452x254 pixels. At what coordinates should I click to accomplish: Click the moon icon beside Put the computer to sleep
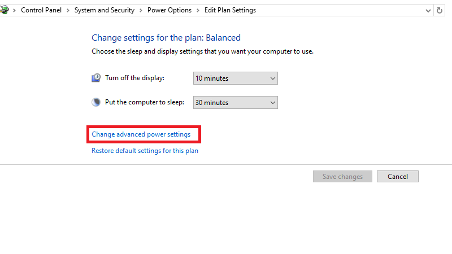[96, 103]
